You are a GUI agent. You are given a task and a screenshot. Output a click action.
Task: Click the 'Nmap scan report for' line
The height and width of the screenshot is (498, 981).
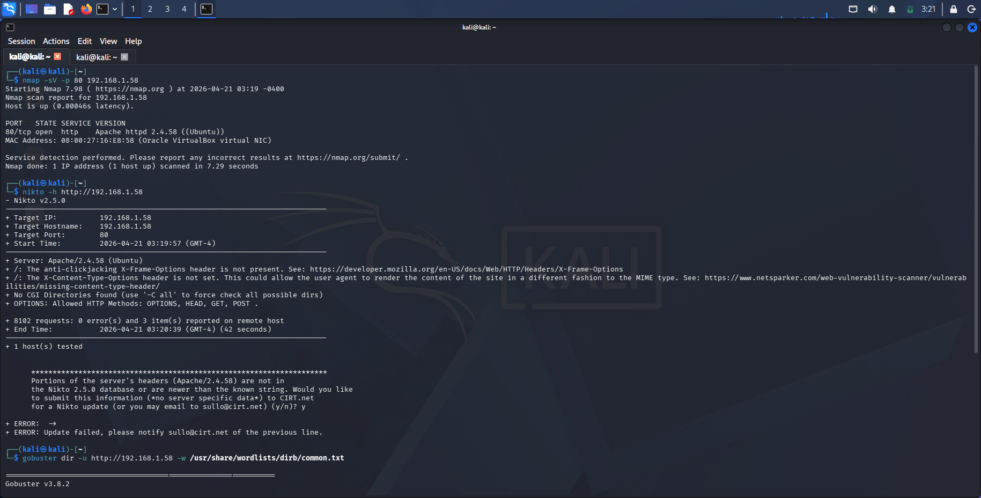pyautogui.click(x=76, y=98)
